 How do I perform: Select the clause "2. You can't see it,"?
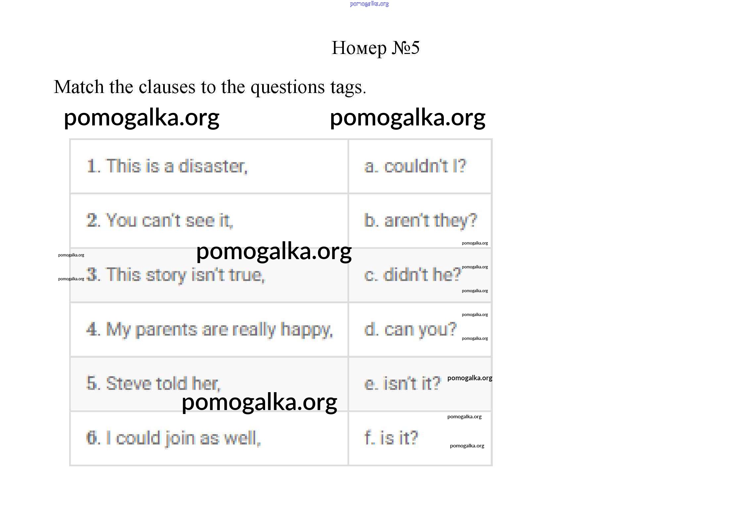160,220
